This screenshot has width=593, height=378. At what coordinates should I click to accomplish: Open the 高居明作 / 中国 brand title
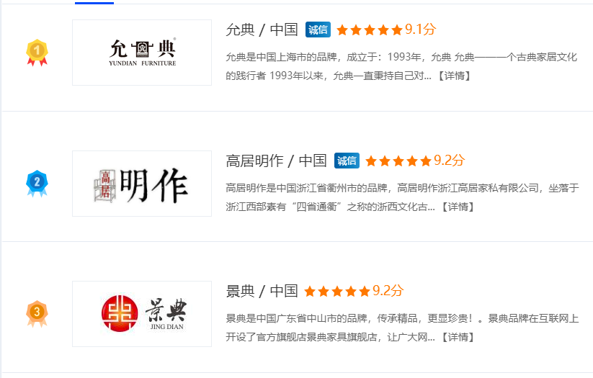tap(276, 161)
